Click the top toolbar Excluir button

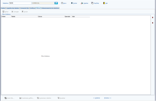tap(74, 3)
